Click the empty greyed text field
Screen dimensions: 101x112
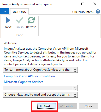40,88
